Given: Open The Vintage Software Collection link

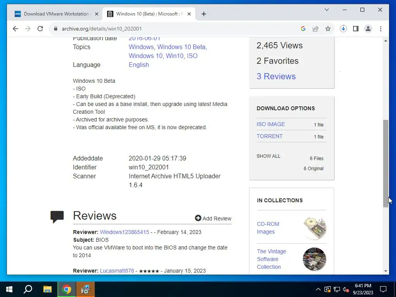Looking at the screenshot, I should [271, 259].
